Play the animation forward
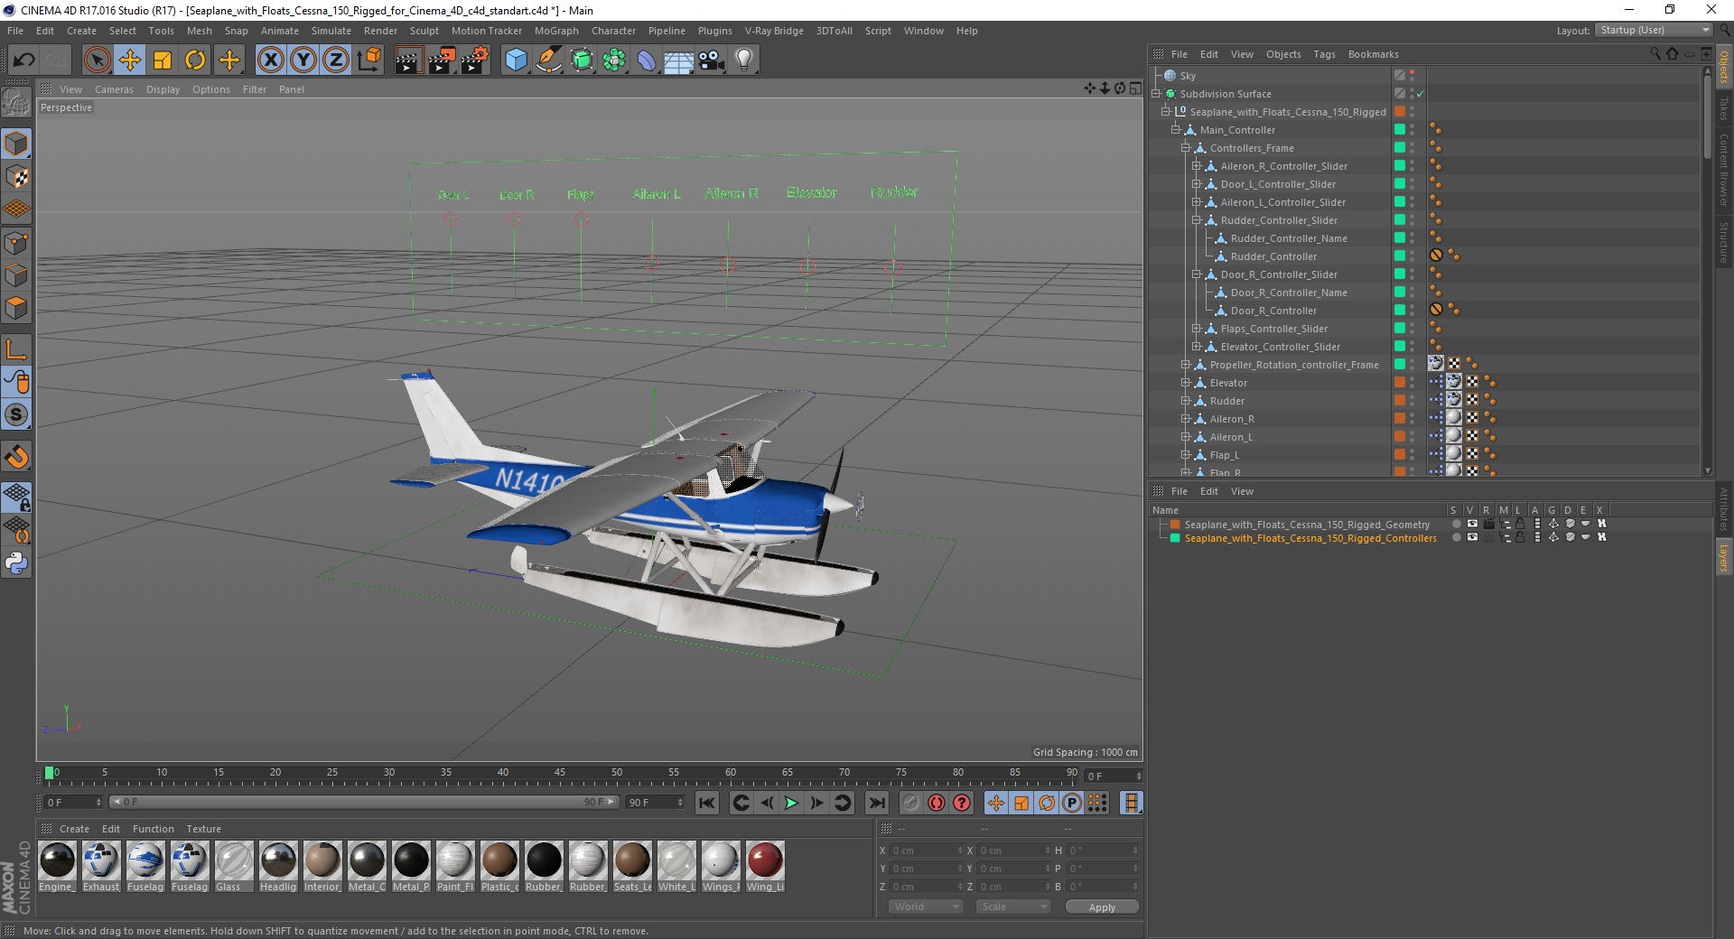Viewport: 1734px width, 939px height. 791,803
